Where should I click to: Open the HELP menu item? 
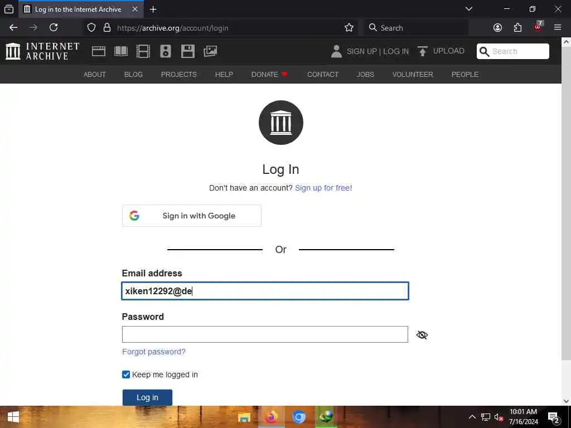coord(224,74)
